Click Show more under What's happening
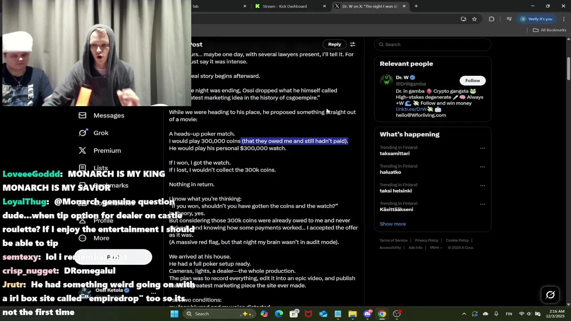This screenshot has height=321, width=571. [393, 224]
